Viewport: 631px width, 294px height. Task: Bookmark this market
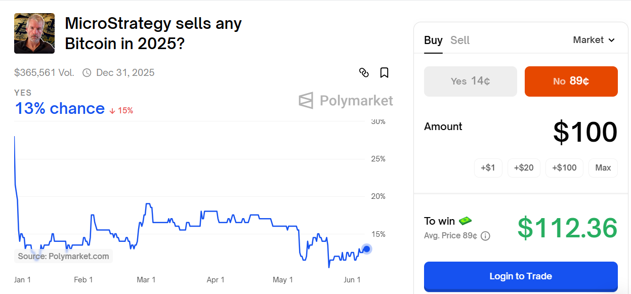(384, 73)
